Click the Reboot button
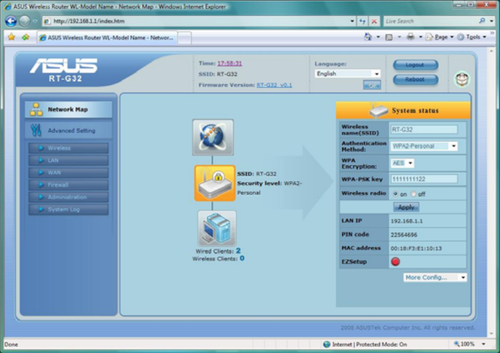This screenshot has width=500, height=353. tap(416, 79)
